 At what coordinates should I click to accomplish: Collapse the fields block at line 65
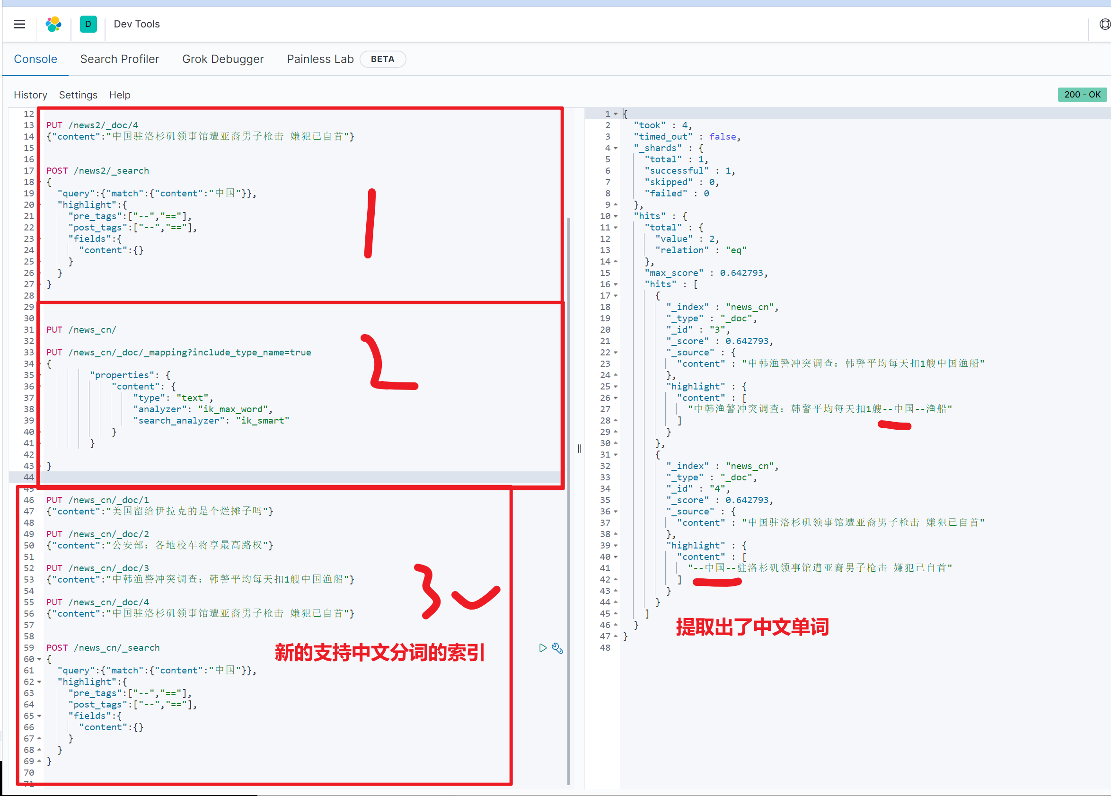point(39,716)
